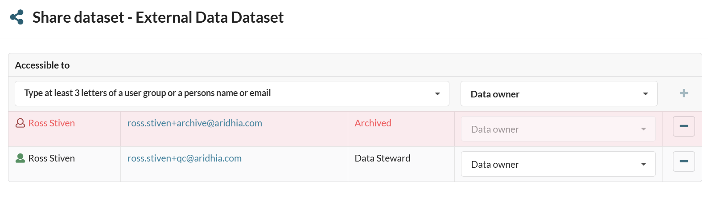
Task: Click the red archived user outline icon
Action: [x=20, y=123]
